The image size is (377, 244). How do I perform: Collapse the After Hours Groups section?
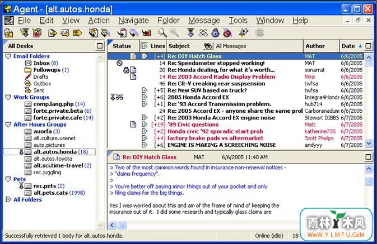point(8,125)
